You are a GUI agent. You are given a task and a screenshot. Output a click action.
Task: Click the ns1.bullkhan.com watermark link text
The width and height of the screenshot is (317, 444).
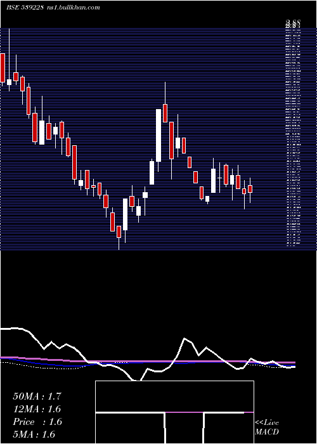(73, 8)
